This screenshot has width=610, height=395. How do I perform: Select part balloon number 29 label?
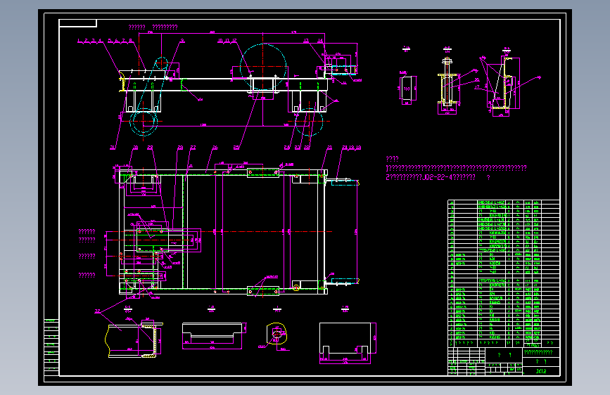point(150,148)
